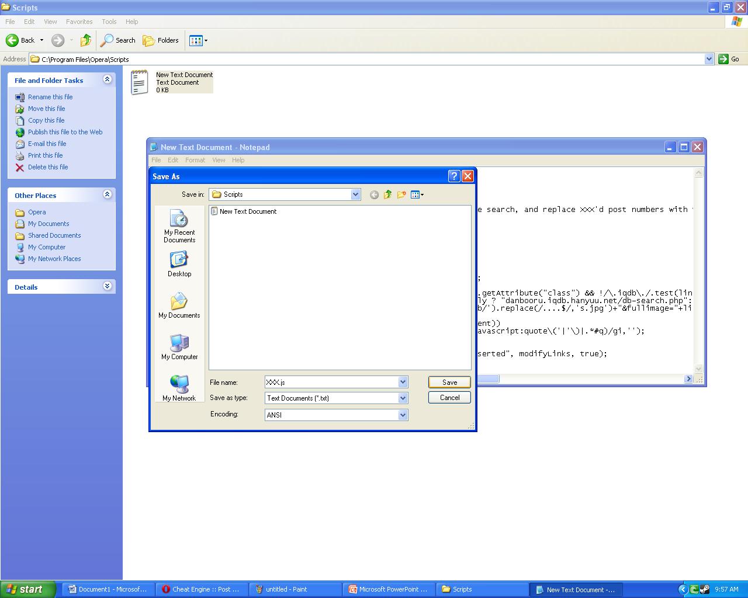
Task: Switch to Cheat Engine Opera taskbar button
Action: (202, 589)
